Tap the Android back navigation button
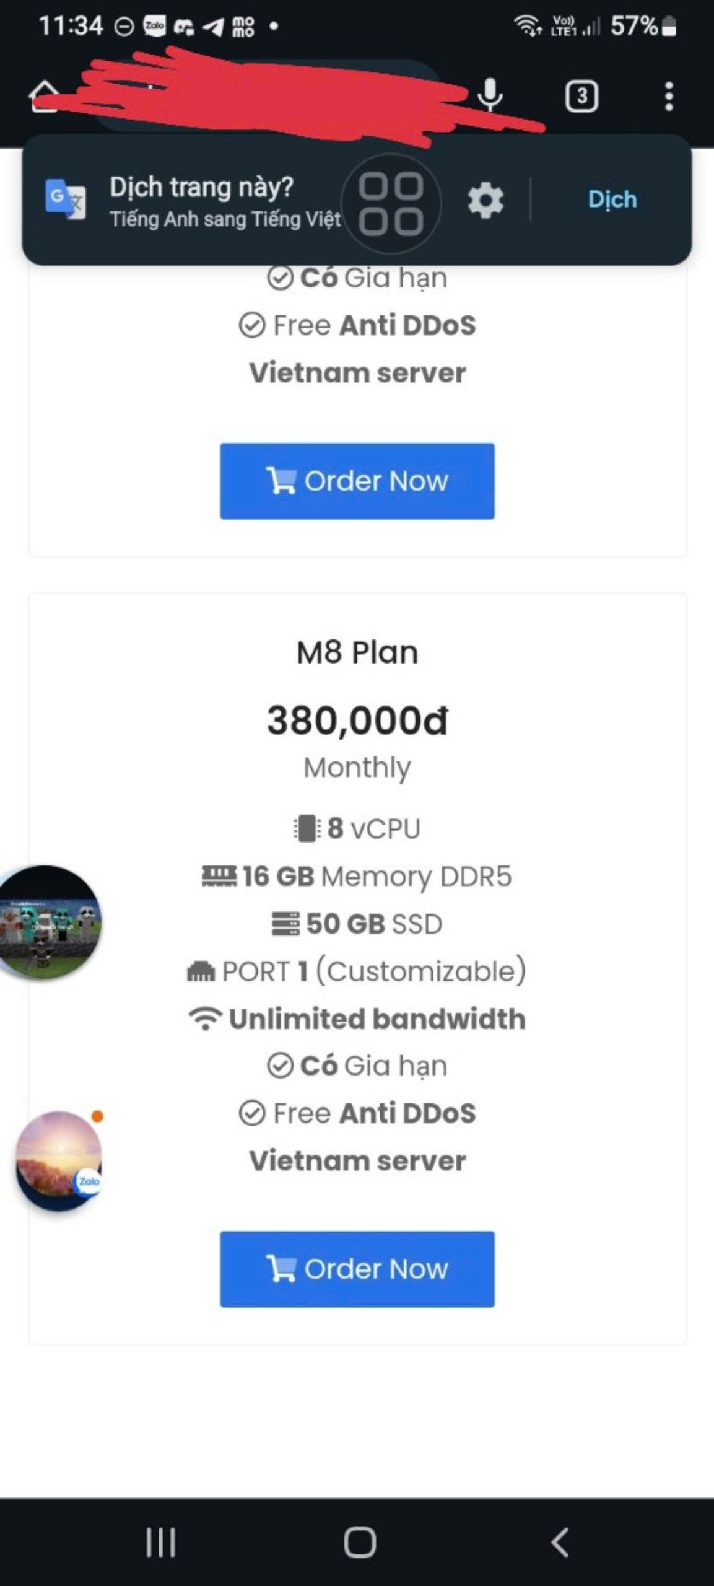Viewport: 714px width, 1586px height. [560, 1542]
